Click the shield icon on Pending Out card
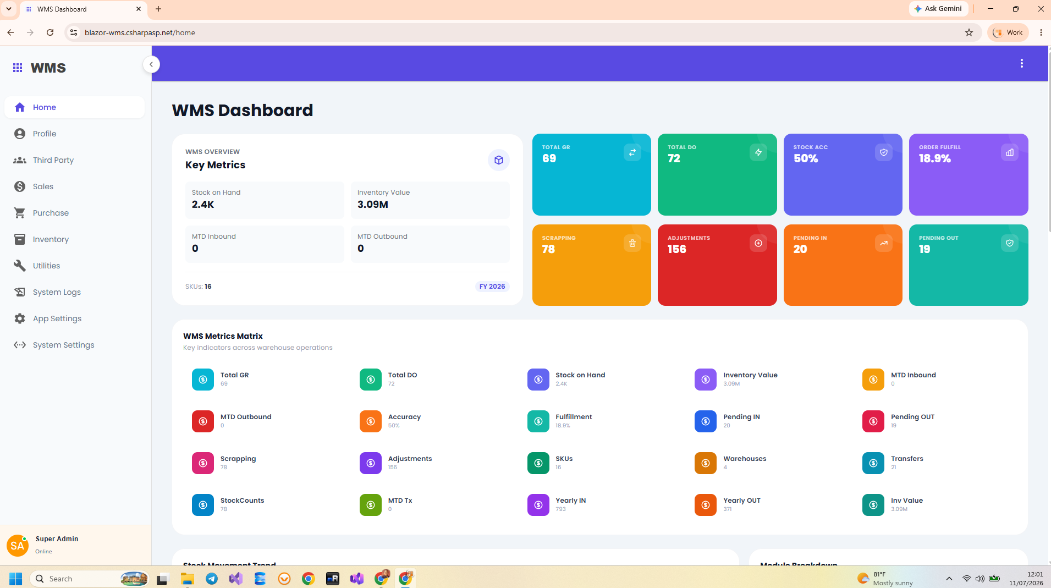 coord(1009,243)
